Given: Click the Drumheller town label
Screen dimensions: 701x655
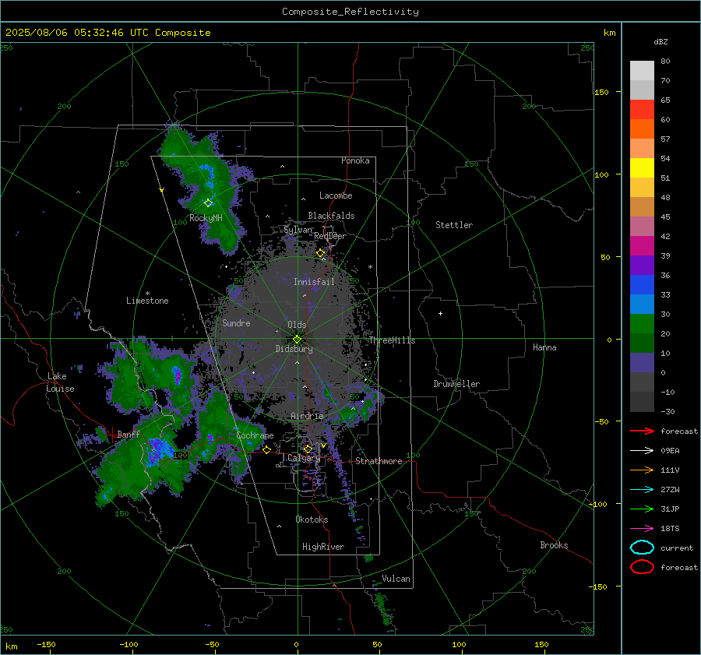Looking at the screenshot, I should (456, 384).
